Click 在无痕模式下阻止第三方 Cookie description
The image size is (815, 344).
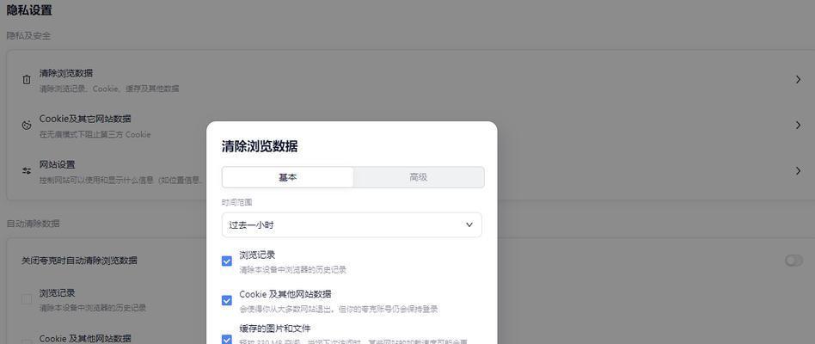(95, 134)
